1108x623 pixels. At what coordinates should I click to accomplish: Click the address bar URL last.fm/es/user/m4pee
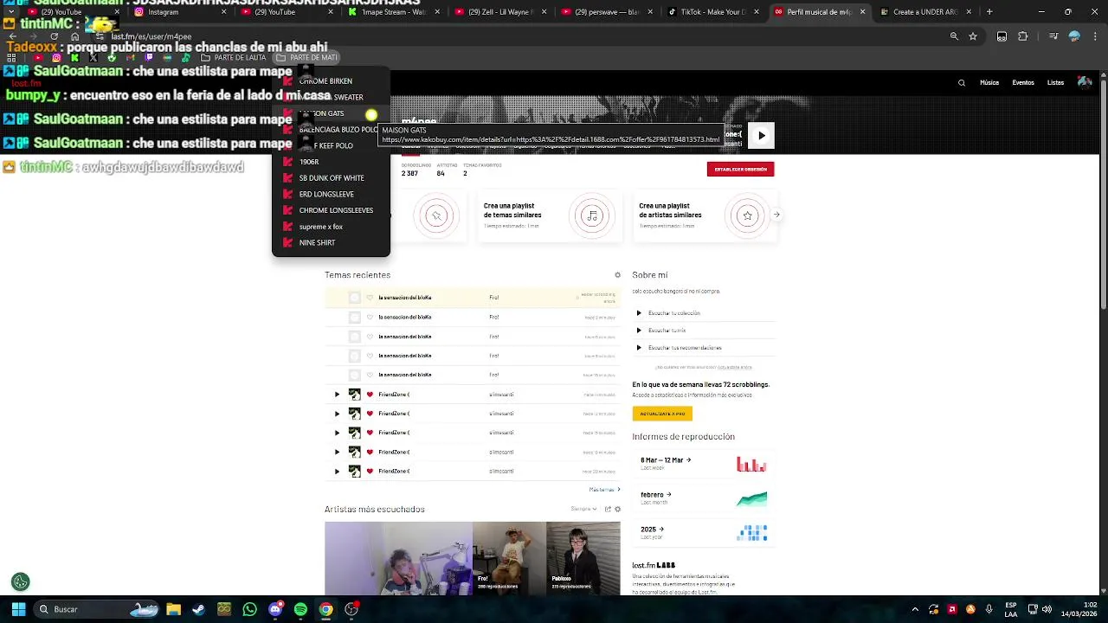(x=151, y=36)
